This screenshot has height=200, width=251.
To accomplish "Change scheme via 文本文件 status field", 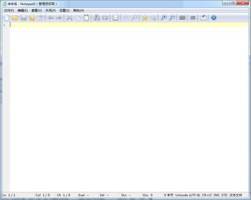I will pos(236,195).
